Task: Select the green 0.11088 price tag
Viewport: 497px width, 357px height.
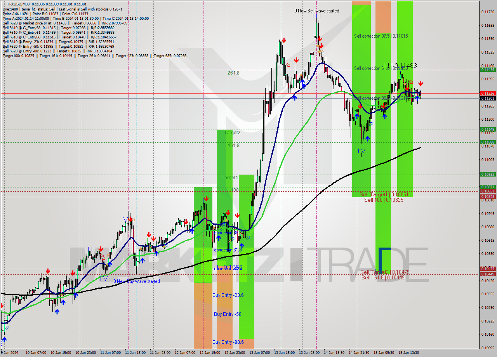Action: 488,142
